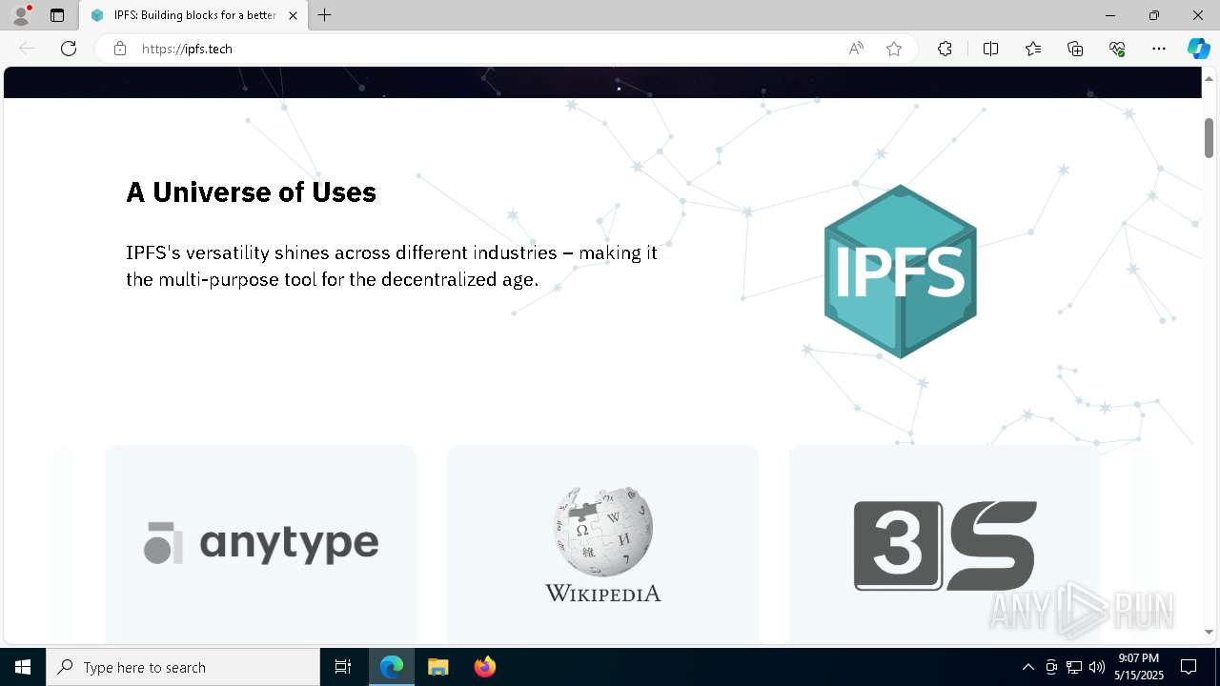Minimize the Edge window

point(1110,15)
